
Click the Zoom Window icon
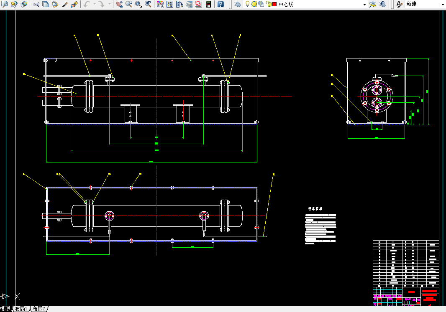pos(138,4)
